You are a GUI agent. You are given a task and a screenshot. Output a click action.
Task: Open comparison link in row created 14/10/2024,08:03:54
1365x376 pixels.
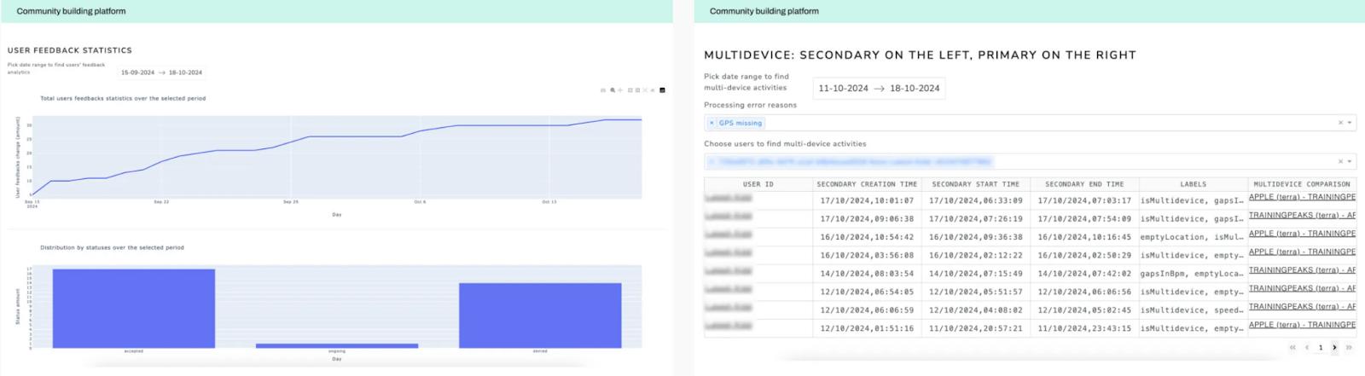coord(1302,270)
